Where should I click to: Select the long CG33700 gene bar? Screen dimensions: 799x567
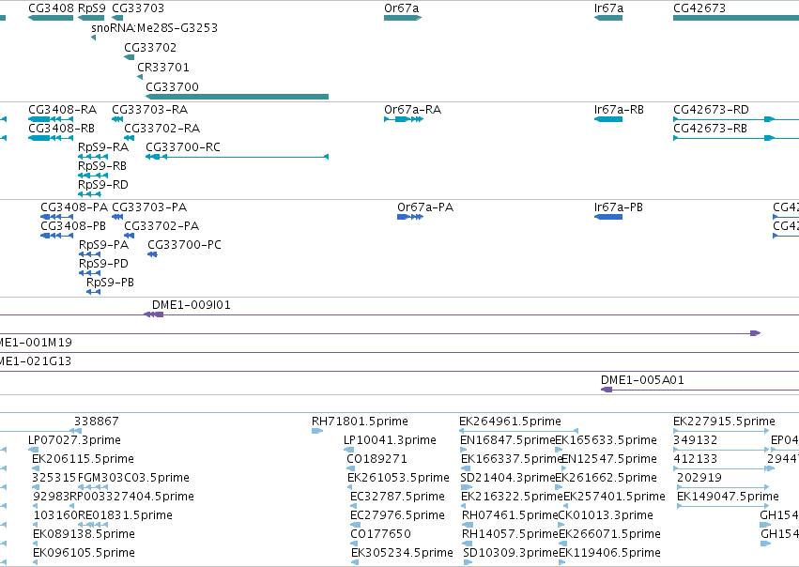(x=237, y=97)
